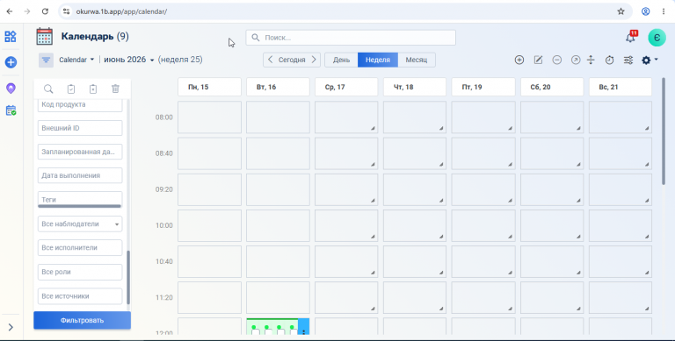The width and height of the screenshot is (675, 341).
Task: Select the Вт, 16 day header
Action: click(278, 87)
